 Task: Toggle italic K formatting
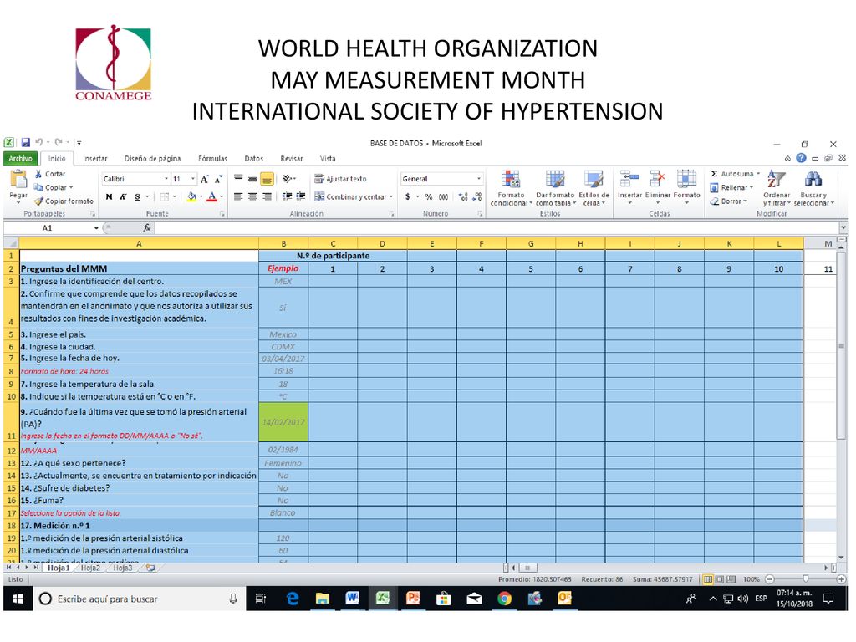tap(123, 196)
